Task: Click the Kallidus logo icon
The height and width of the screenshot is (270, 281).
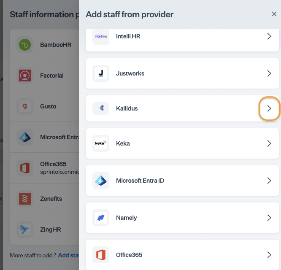Action: 101,108
